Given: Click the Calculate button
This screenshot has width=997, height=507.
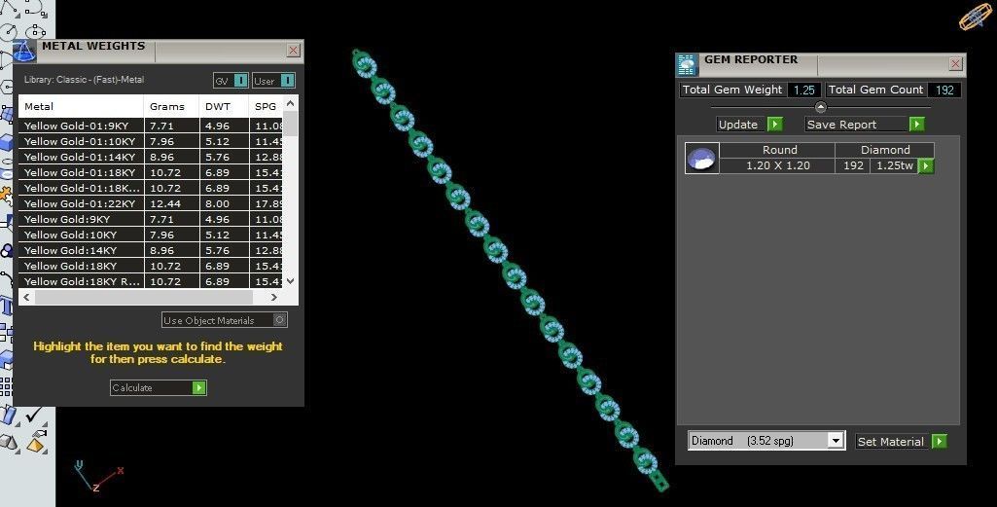Looking at the screenshot, I should (159, 387).
